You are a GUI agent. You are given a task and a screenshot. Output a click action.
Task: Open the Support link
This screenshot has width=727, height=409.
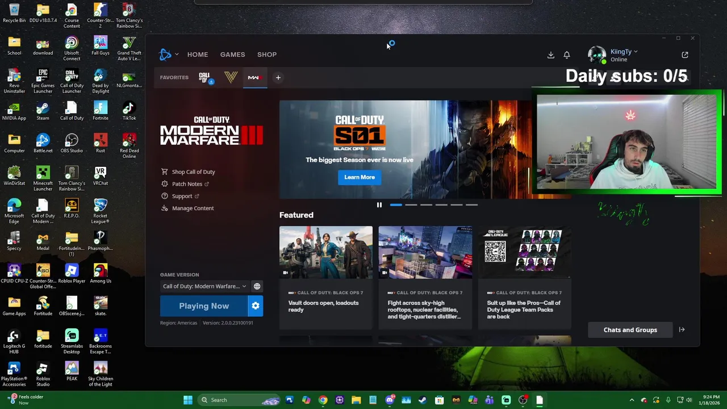click(x=180, y=196)
